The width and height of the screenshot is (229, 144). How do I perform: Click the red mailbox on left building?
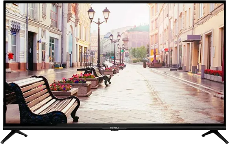[11, 56]
